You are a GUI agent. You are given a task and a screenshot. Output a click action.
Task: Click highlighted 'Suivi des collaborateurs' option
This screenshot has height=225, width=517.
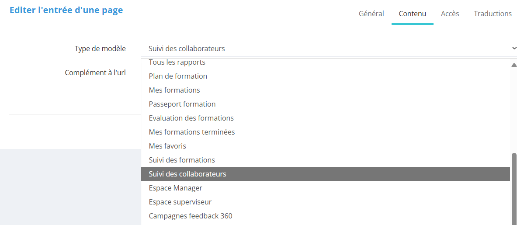(187, 174)
